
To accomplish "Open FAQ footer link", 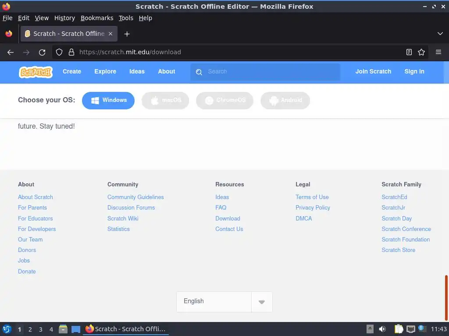I will (x=221, y=208).
